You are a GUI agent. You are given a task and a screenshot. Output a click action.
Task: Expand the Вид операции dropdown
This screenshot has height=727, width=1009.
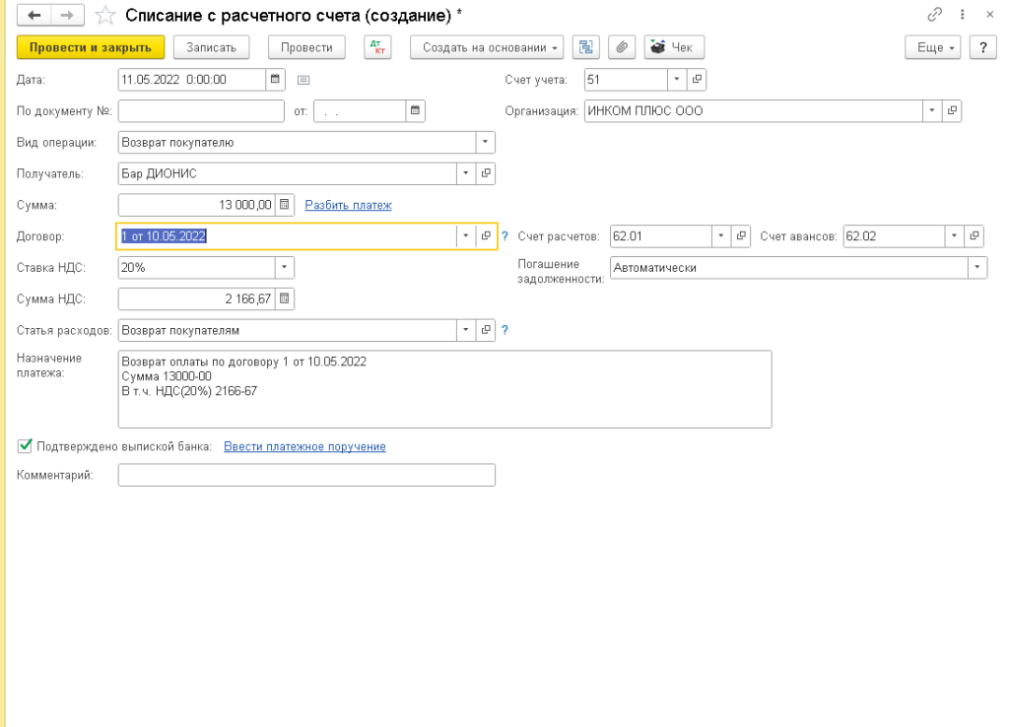point(485,142)
